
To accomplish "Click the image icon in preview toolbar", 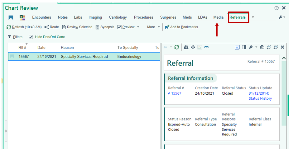I will 199,47.
